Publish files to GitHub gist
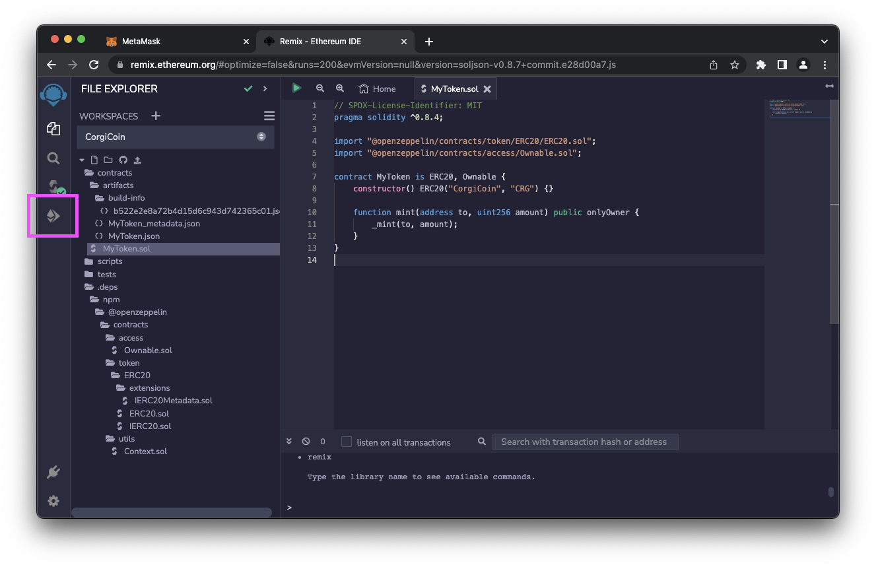 click(x=123, y=160)
